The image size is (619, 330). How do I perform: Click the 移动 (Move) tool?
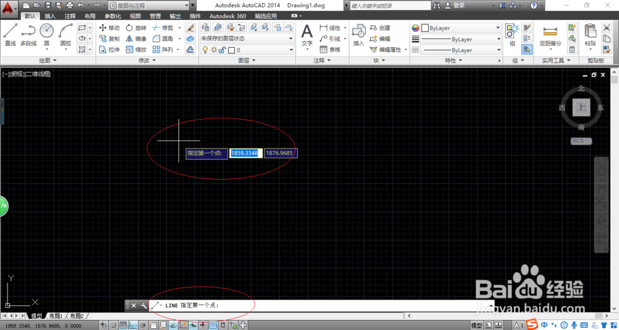(110, 28)
